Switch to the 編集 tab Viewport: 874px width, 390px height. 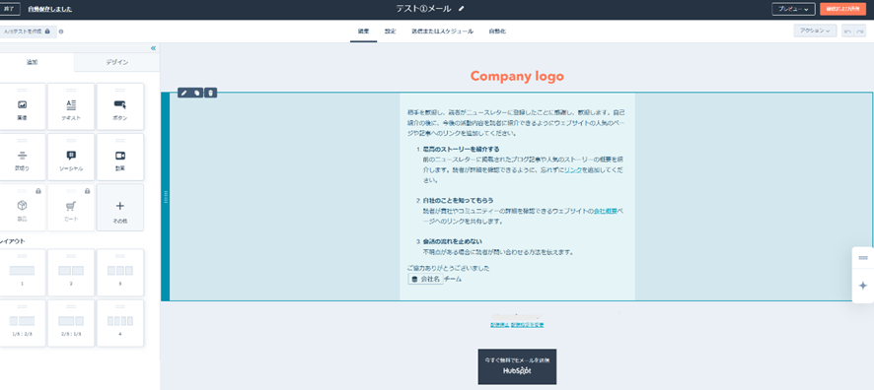click(363, 32)
